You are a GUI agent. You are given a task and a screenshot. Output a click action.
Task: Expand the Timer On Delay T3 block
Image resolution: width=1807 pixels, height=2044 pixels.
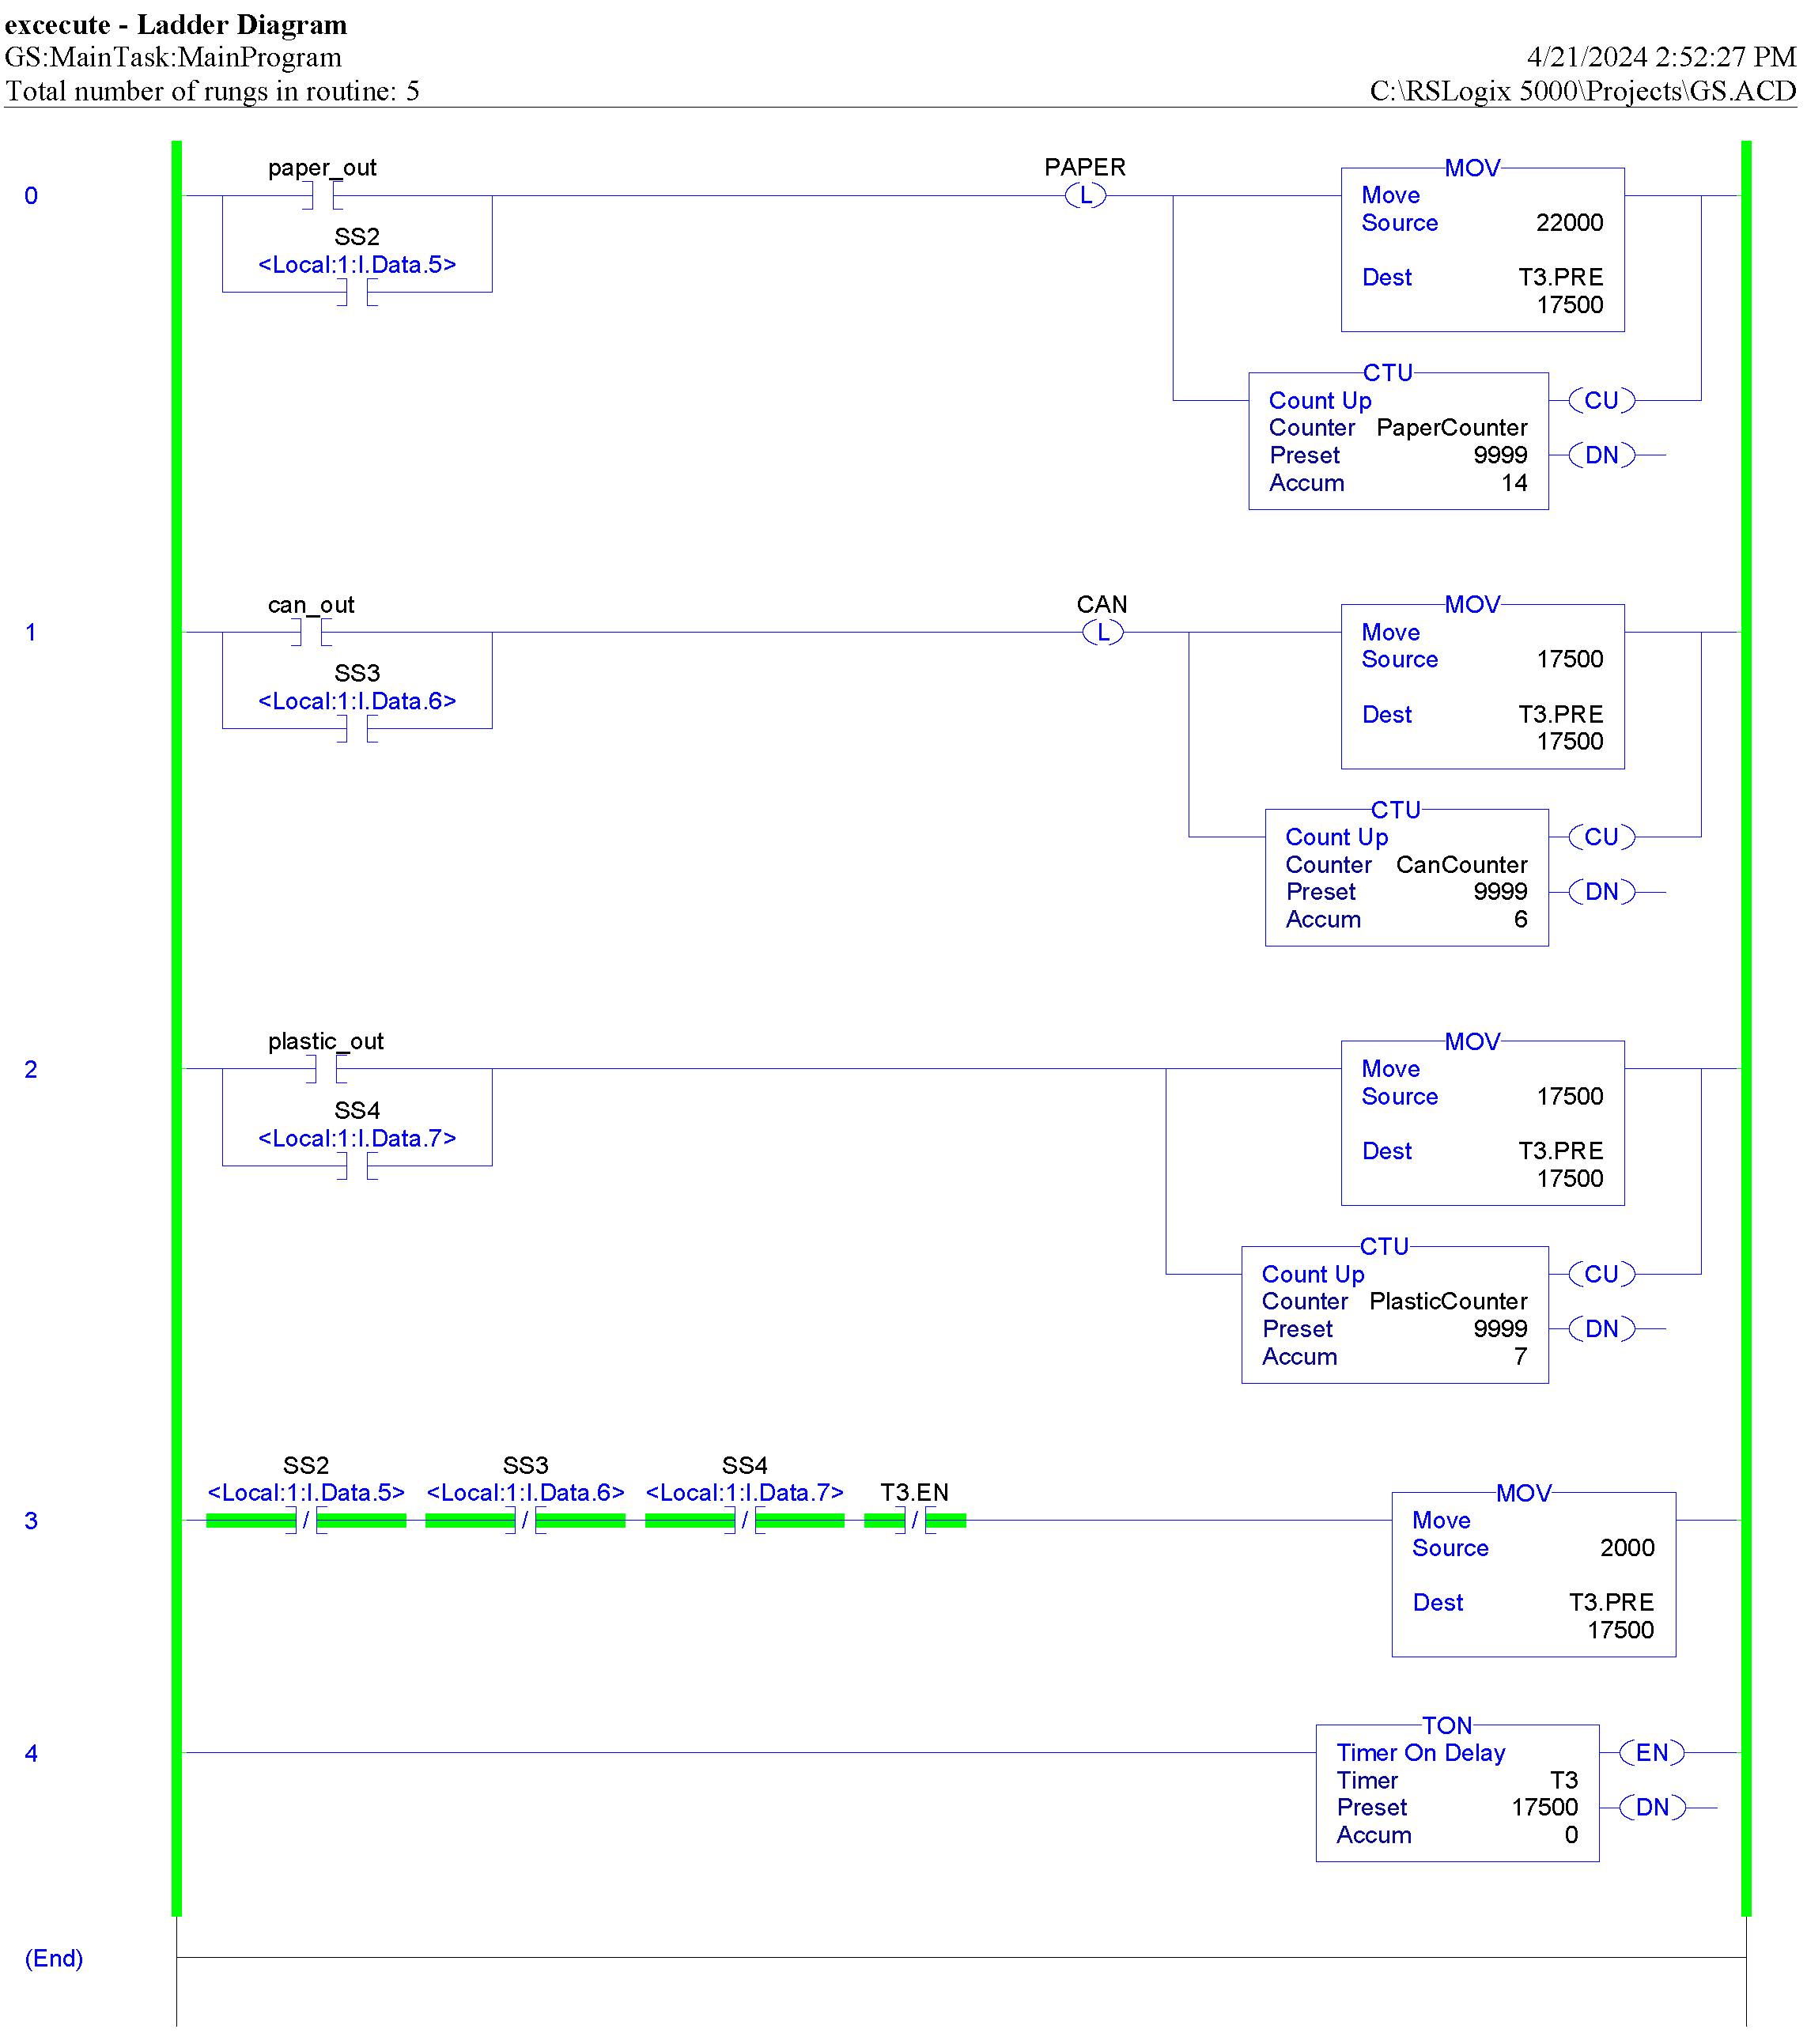(1457, 1793)
